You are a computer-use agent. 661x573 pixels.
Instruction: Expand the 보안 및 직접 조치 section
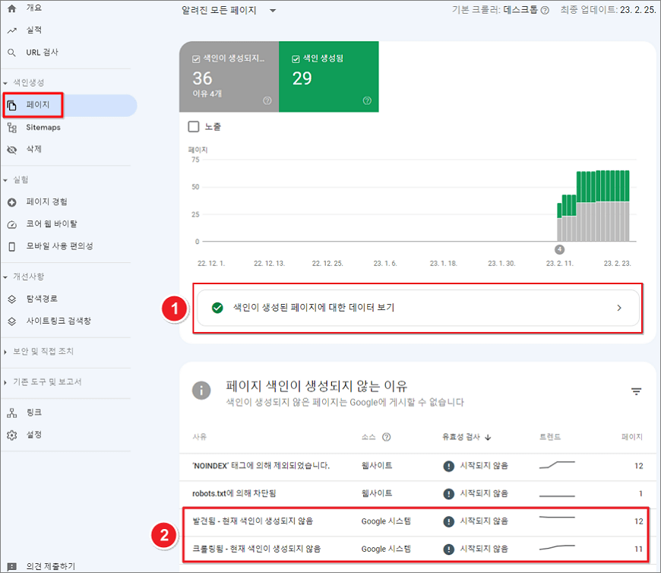click(x=5, y=352)
